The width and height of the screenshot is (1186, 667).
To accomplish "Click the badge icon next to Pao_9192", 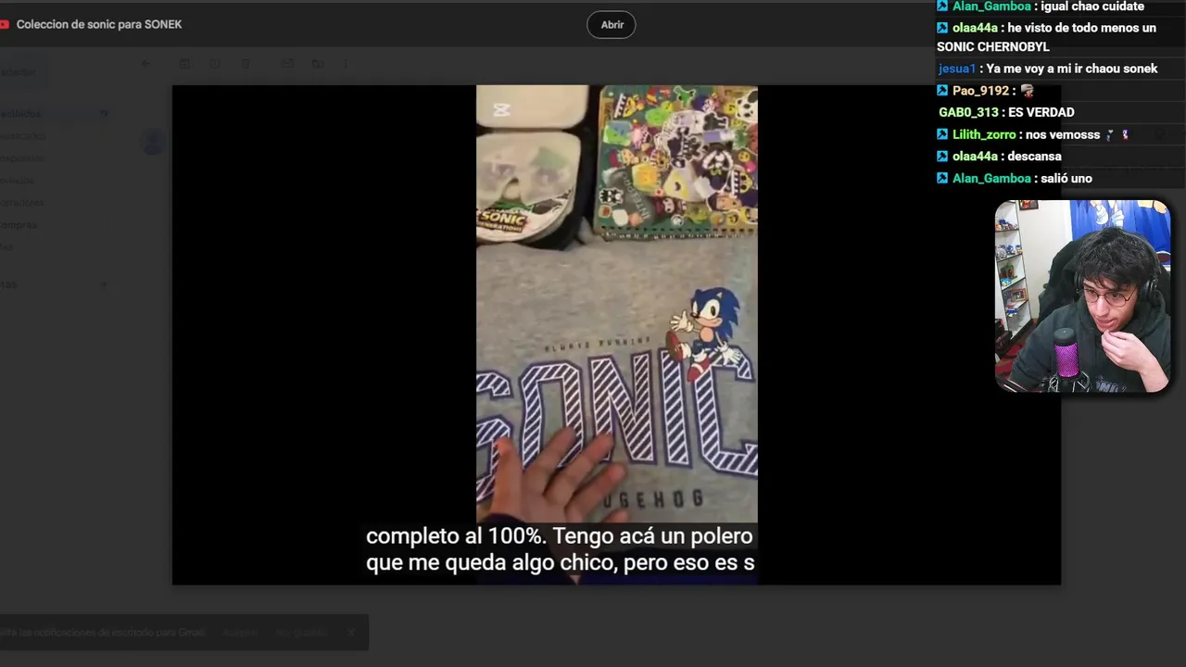I will point(942,91).
